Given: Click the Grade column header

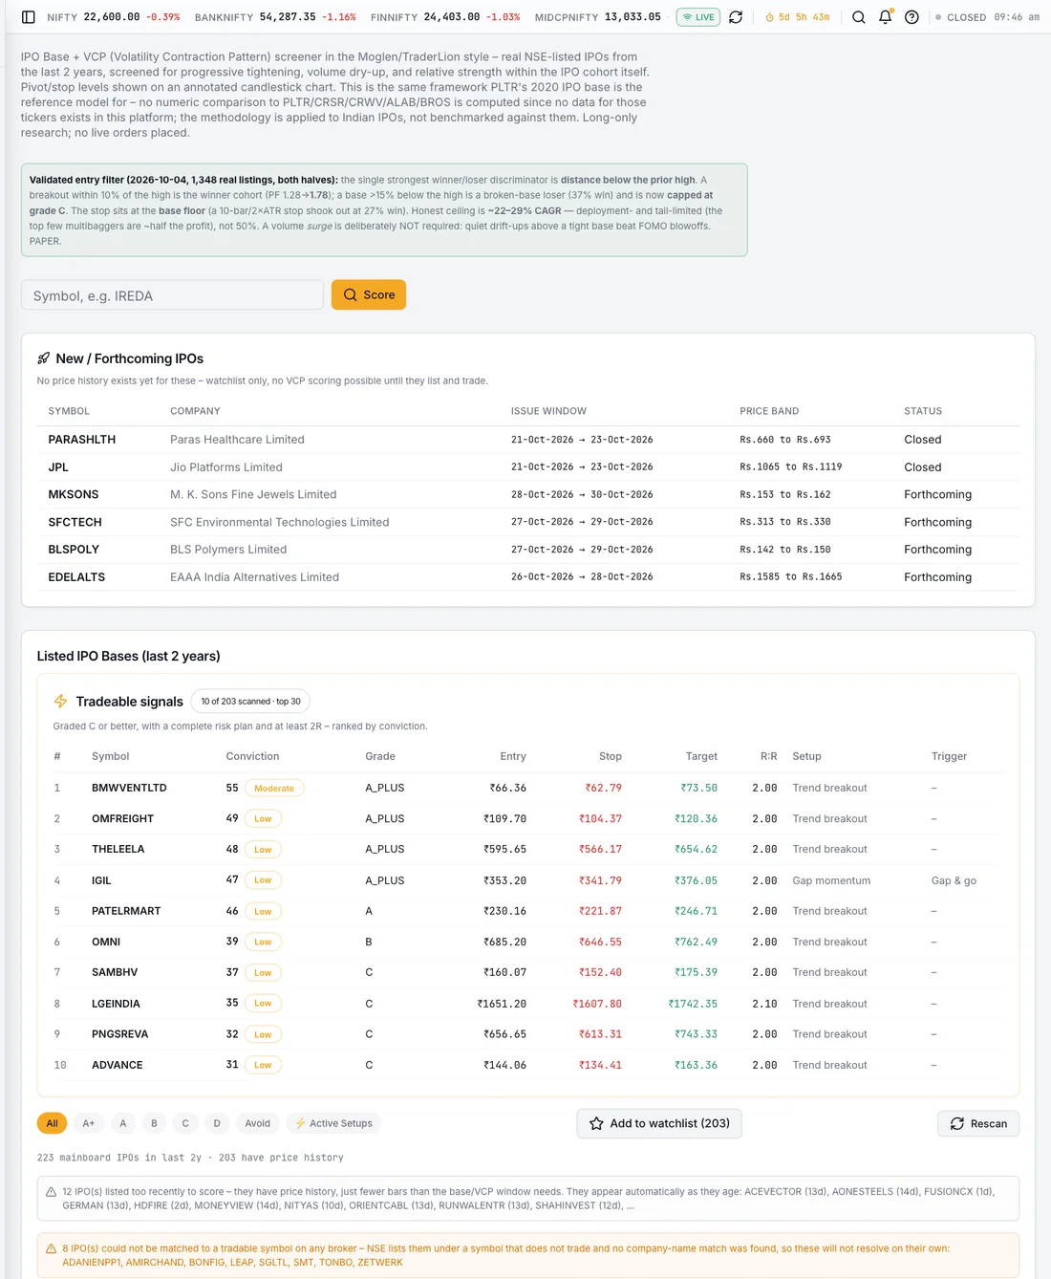Looking at the screenshot, I should tap(380, 756).
